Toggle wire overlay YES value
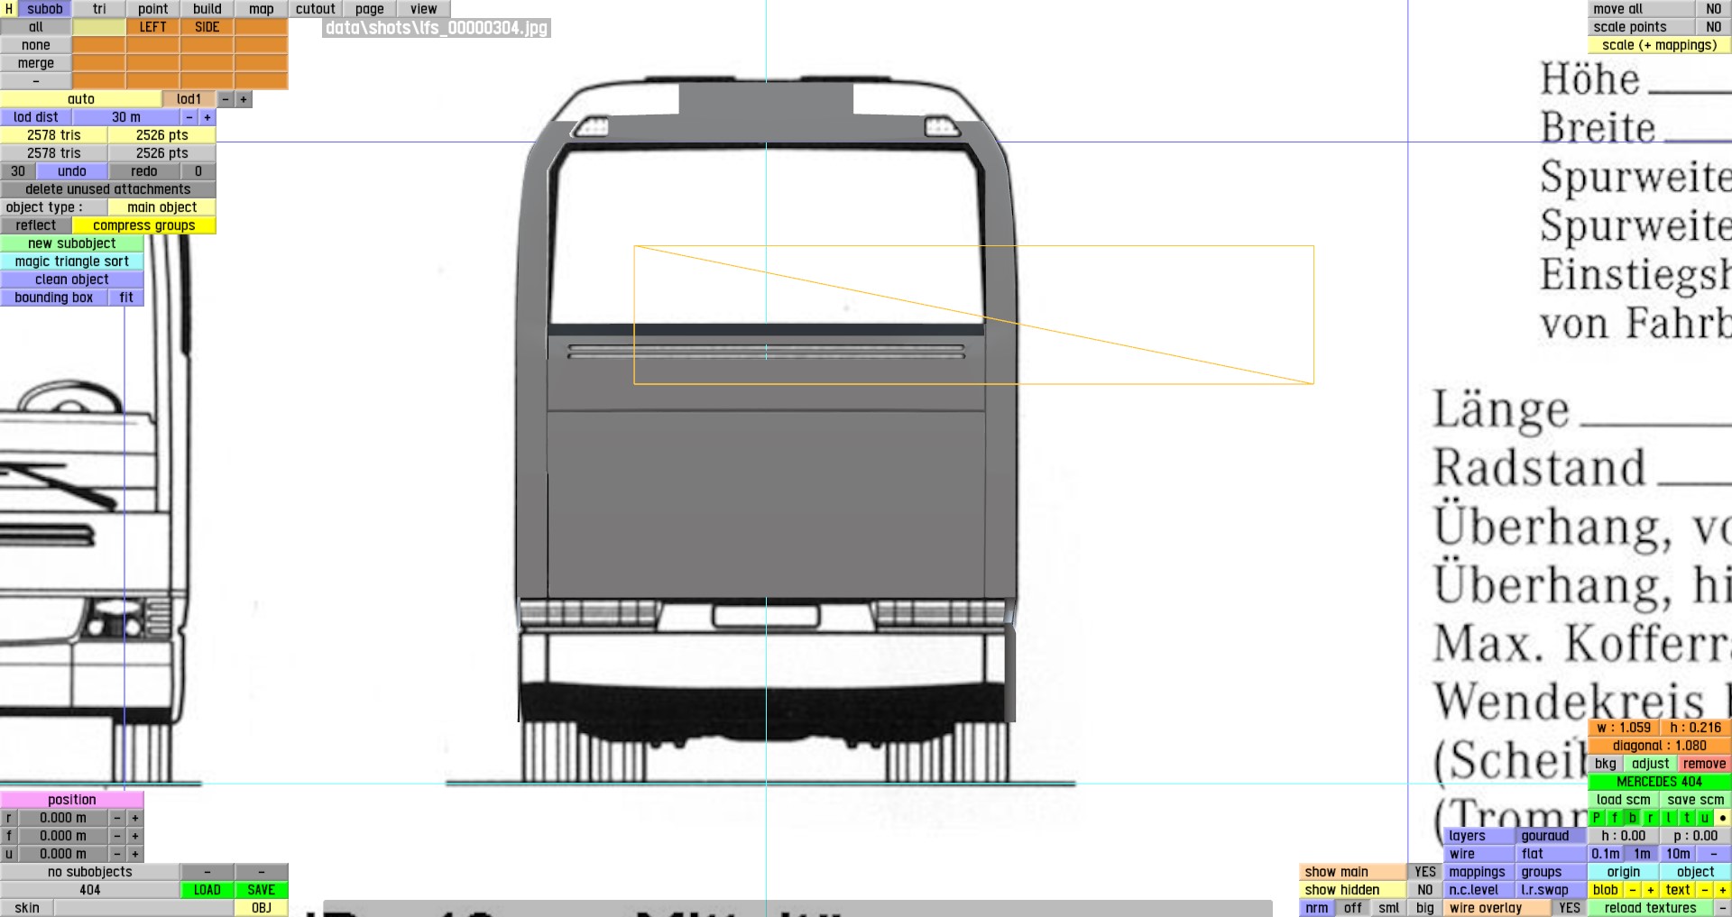The height and width of the screenshot is (917, 1732). tap(1570, 908)
